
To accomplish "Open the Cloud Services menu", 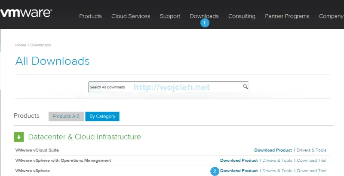I will [131, 16].
